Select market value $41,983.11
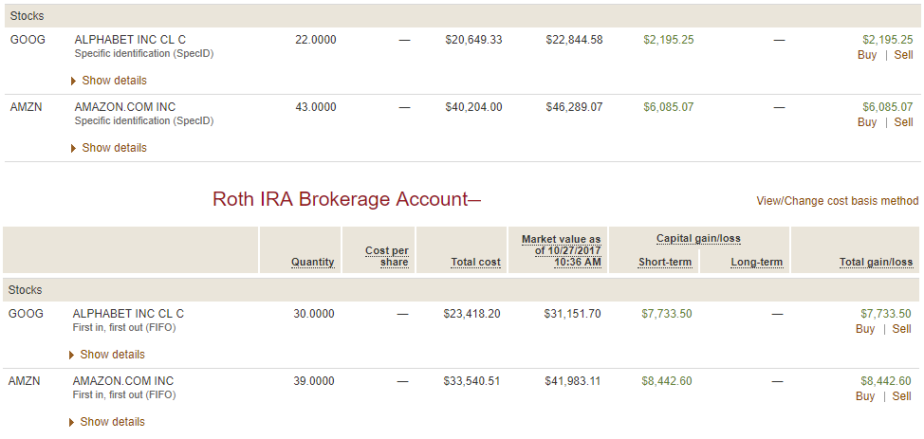Viewport: 924px width, 439px height. click(572, 381)
